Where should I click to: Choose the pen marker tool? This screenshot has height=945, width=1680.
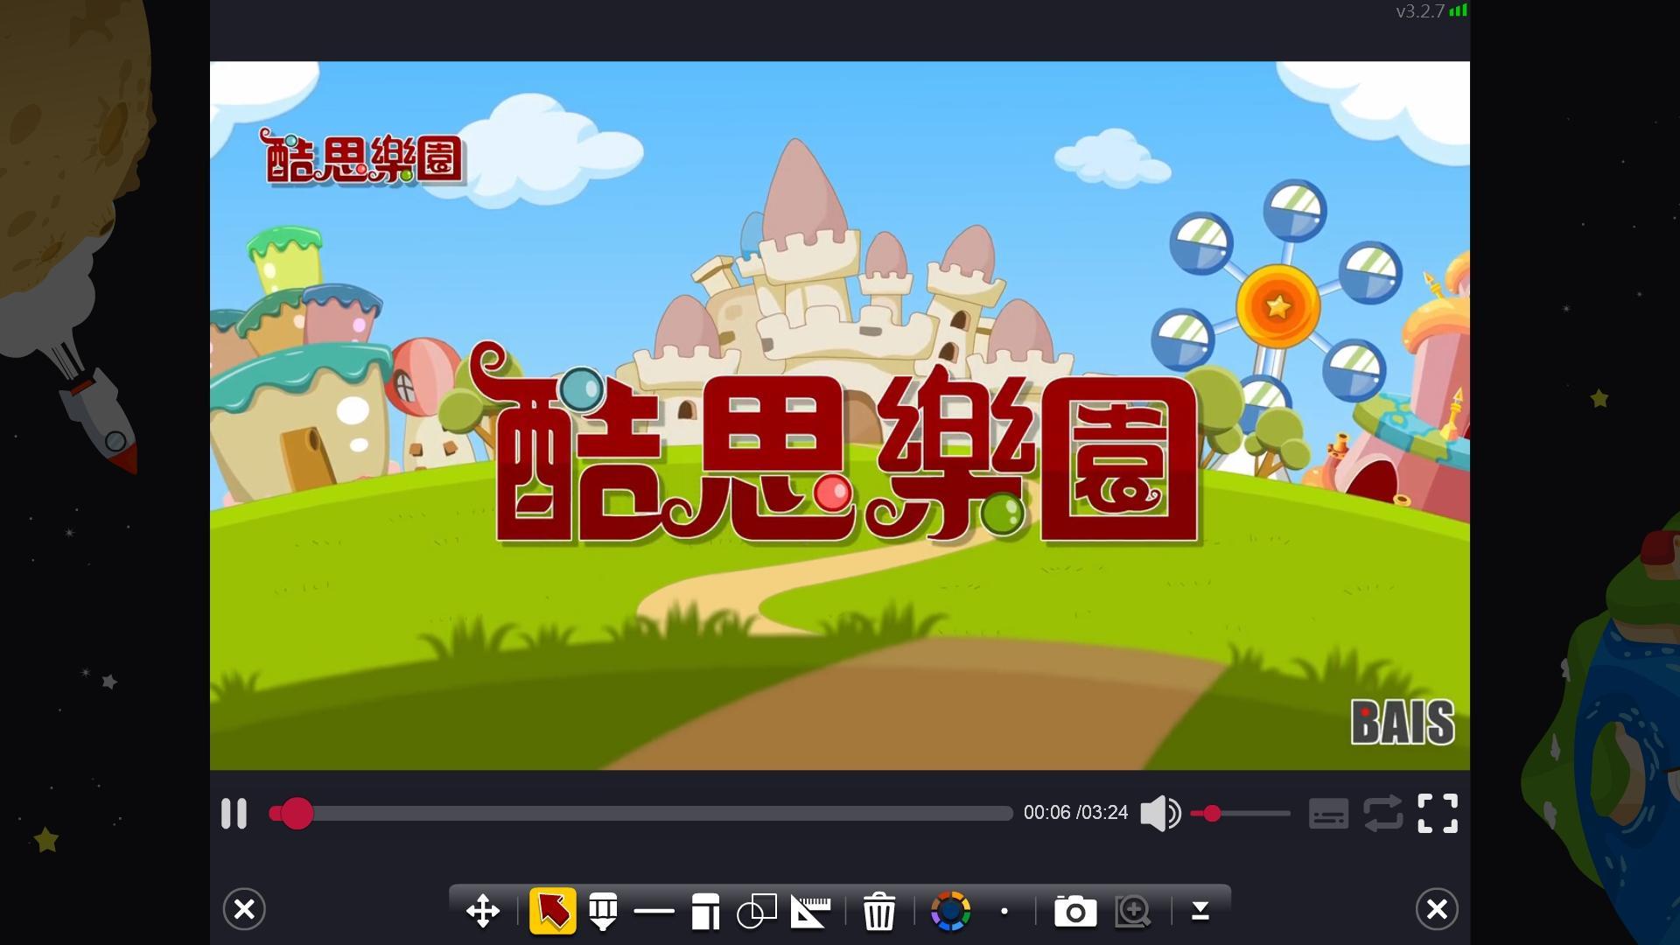(x=603, y=911)
